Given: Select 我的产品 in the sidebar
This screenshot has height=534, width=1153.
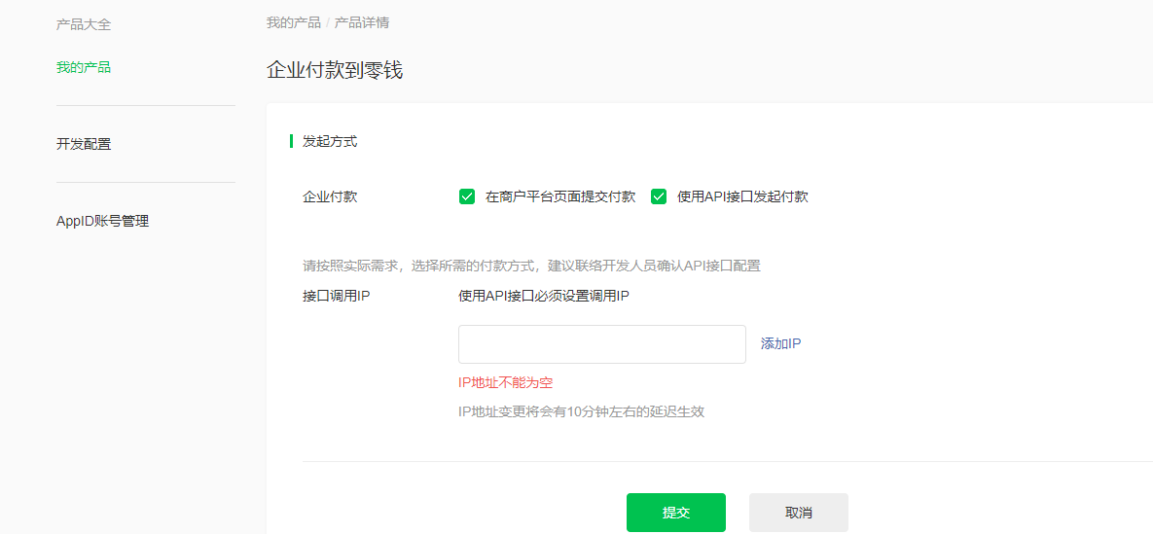Looking at the screenshot, I should click(x=84, y=68).
